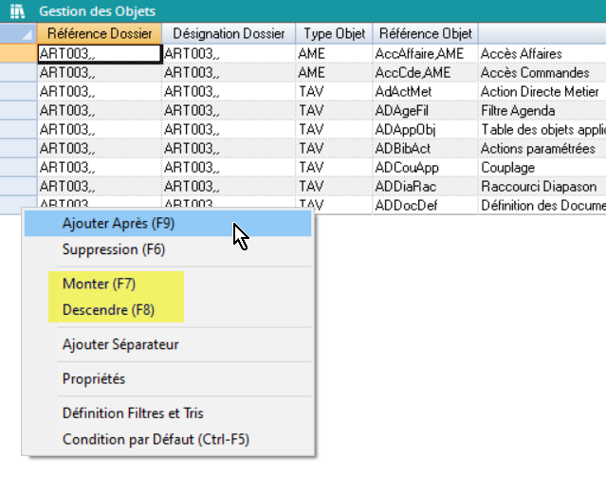Select 'Ajouter Après (F9)' in context menu
Image resolution: width=606 pixels, height=495 pixels.
119,224
